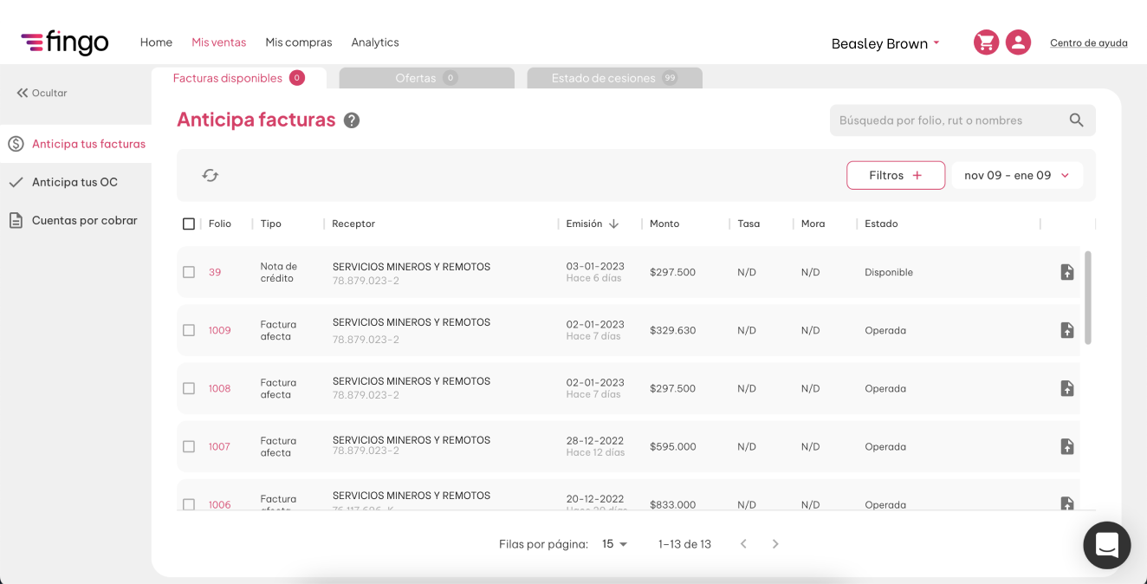This screenshot has width=1147, height=584.
Task: Select Cuentas por cobrar in sidebar
Action: (x=76, y=220)
